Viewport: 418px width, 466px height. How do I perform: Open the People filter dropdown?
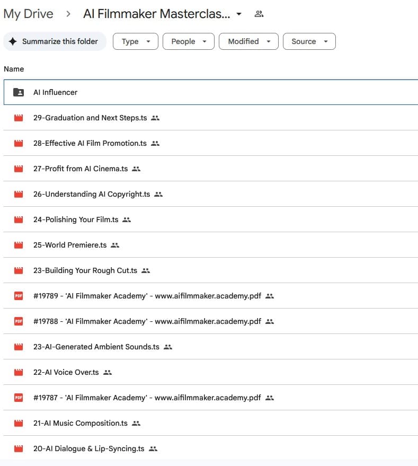189,41
